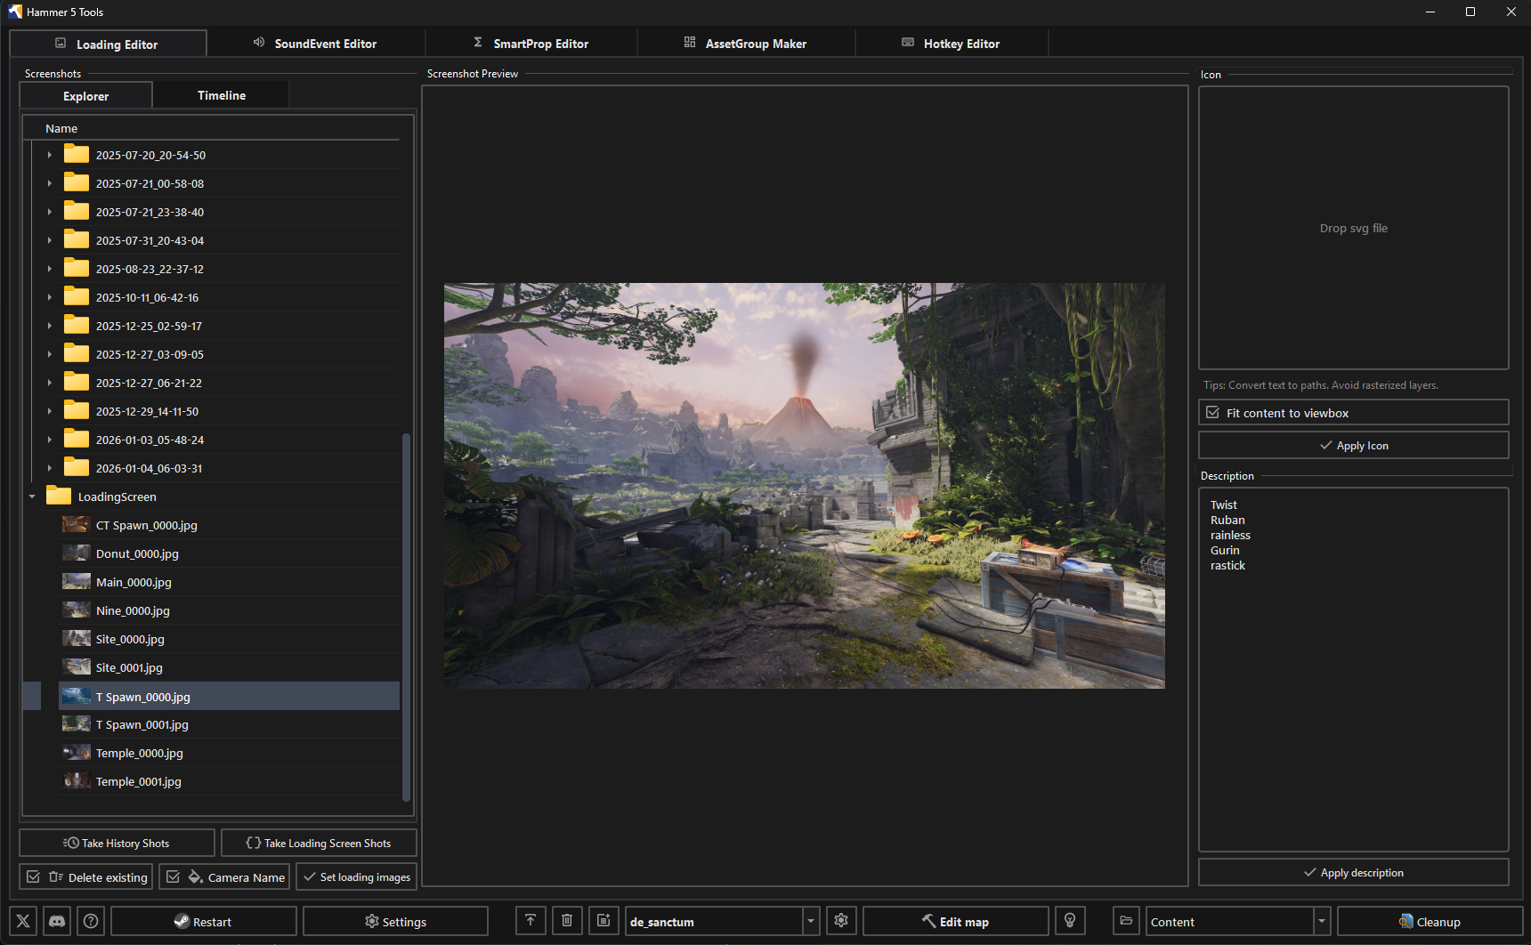Select the upload screenshot icon near de_sanctum
Image resolution: width=1531 pixels, height=945 pixels.
pos(531,921)
